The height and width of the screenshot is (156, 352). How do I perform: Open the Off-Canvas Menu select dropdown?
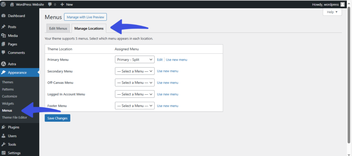[x=135, y=83]
